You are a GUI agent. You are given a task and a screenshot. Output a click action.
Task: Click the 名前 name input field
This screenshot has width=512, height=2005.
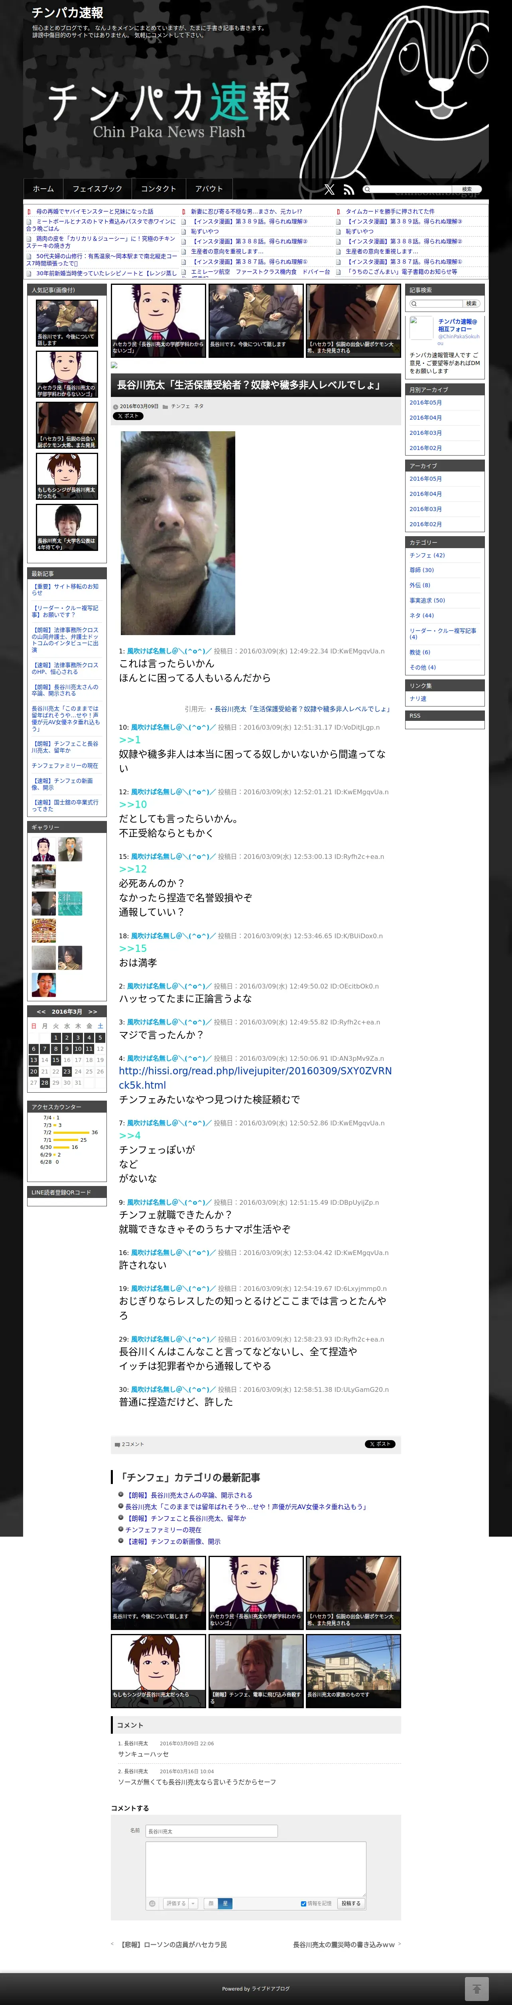point(212,1831)
